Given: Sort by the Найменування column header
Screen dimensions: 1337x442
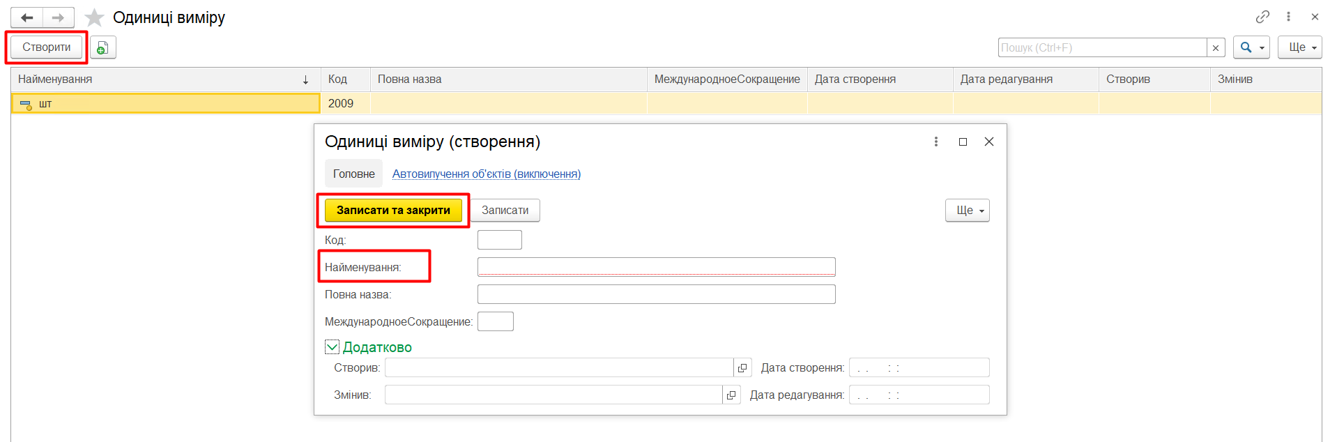Looking at the screenshot, I should click(x=160, y=79).
